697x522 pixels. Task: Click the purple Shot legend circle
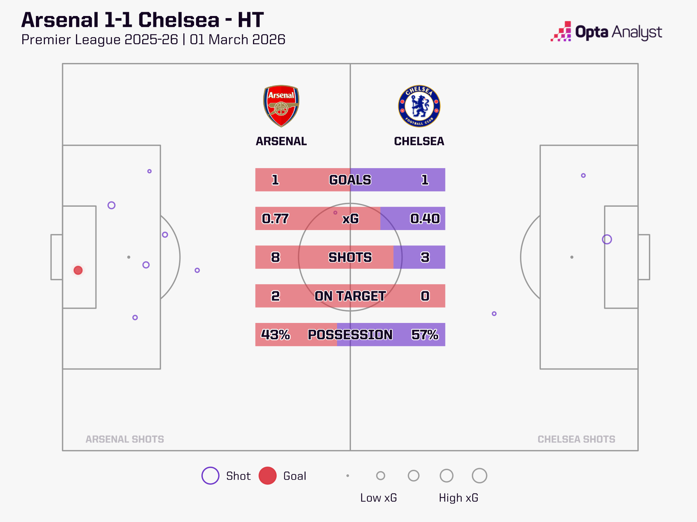(x=210, y=476)
